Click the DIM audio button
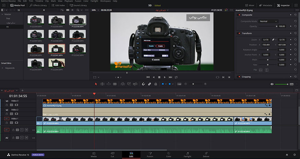The image size is (300, 159). tap(291, 84)
